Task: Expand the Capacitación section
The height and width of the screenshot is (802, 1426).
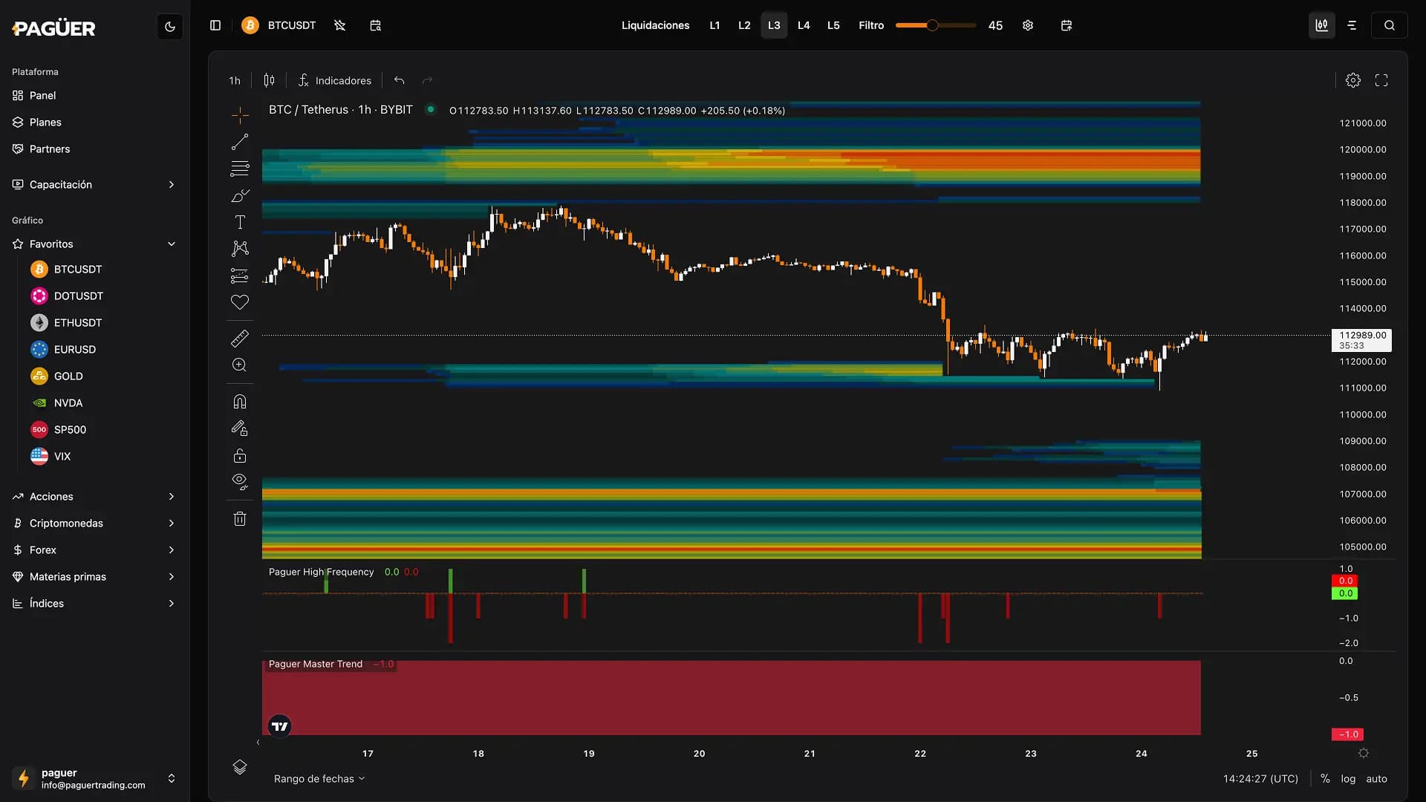Action: (x=94, y=184)
